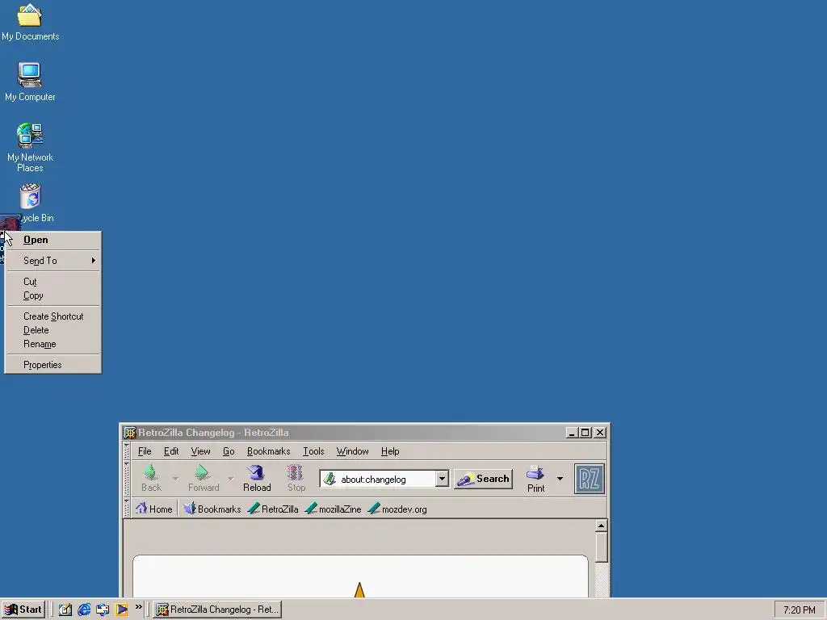Select Create Shortcut in context menu
The height and width of the screenshot is (620, 827).
(x=52, y=316)
